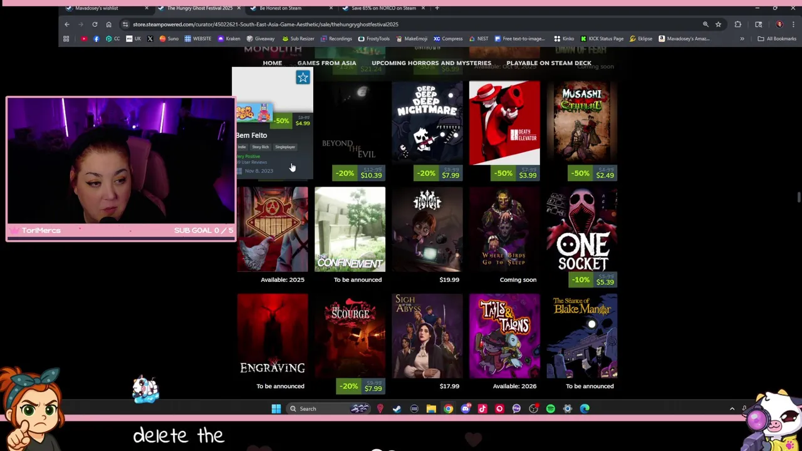Open the Suno bookmark
Screen dimensions: 802x451
point(169,39)
